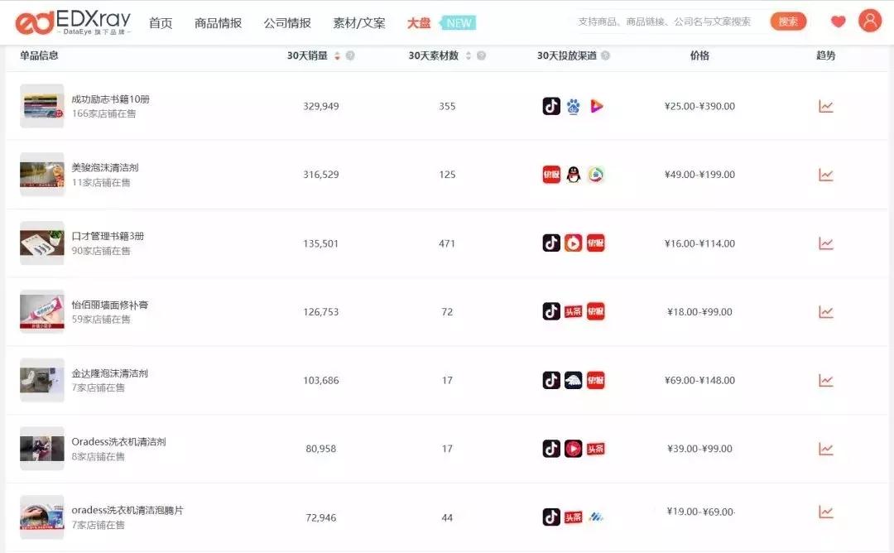Open product link 成功励志书籍10册
This screenshot has height=553, width=894.
coord(111,99)
